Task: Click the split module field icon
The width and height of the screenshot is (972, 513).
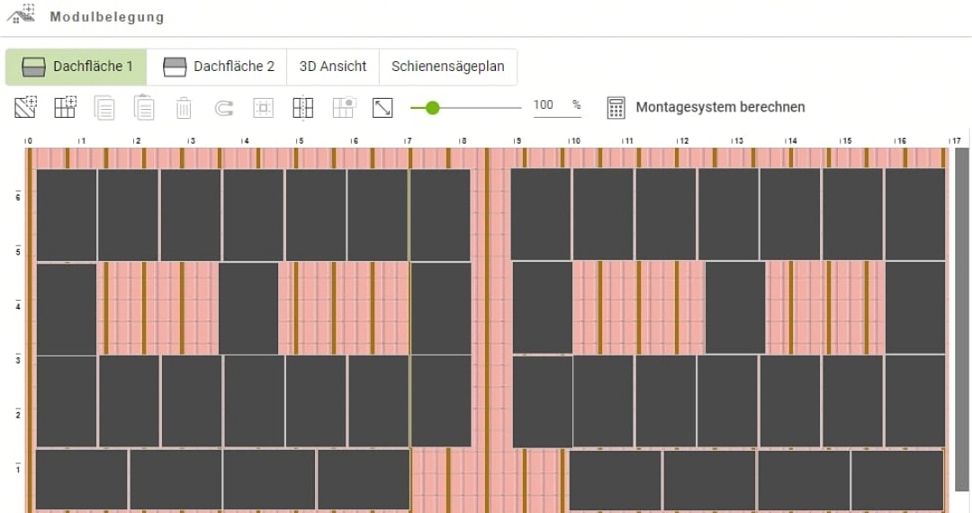Action: pos(303,108)
